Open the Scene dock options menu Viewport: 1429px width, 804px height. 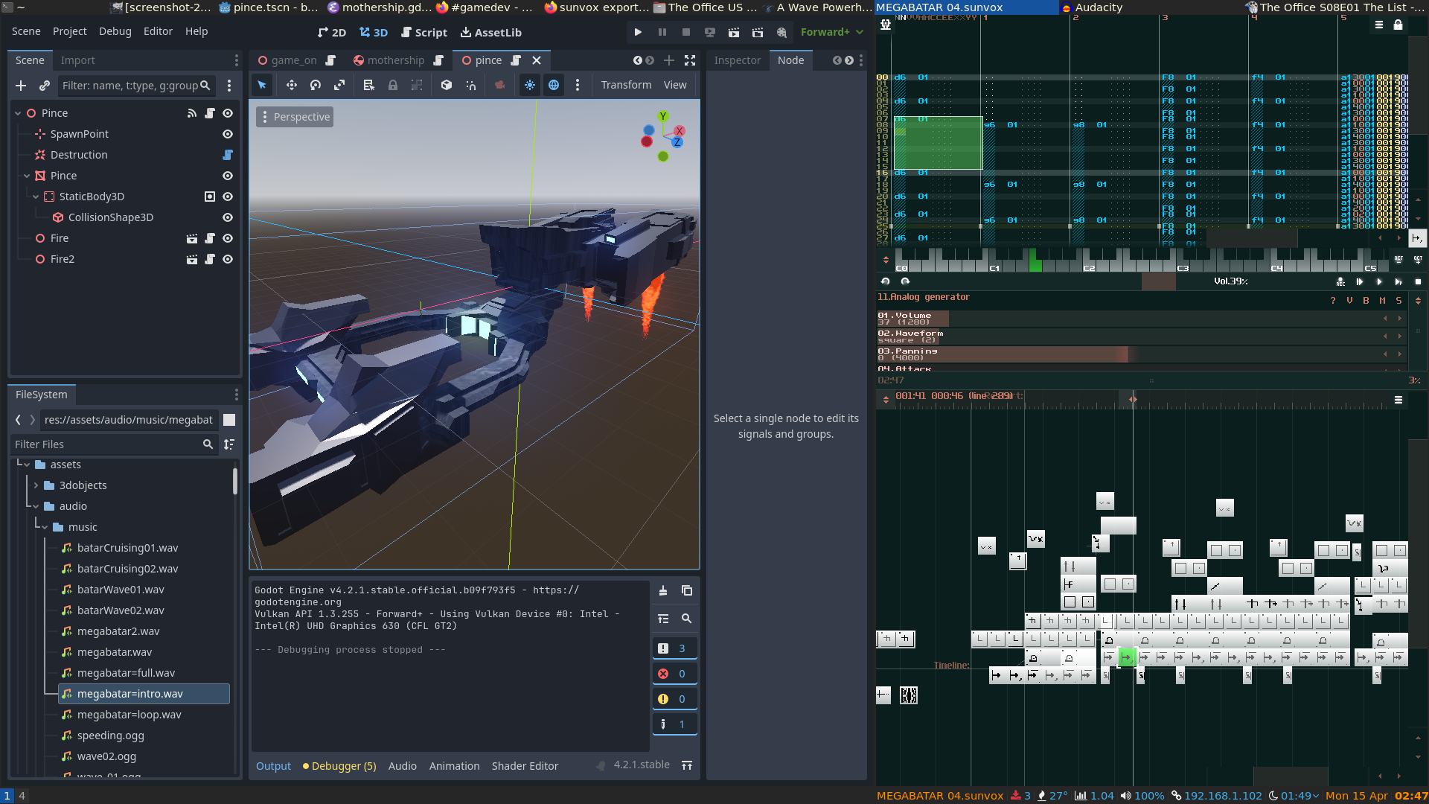click(237, 60)
